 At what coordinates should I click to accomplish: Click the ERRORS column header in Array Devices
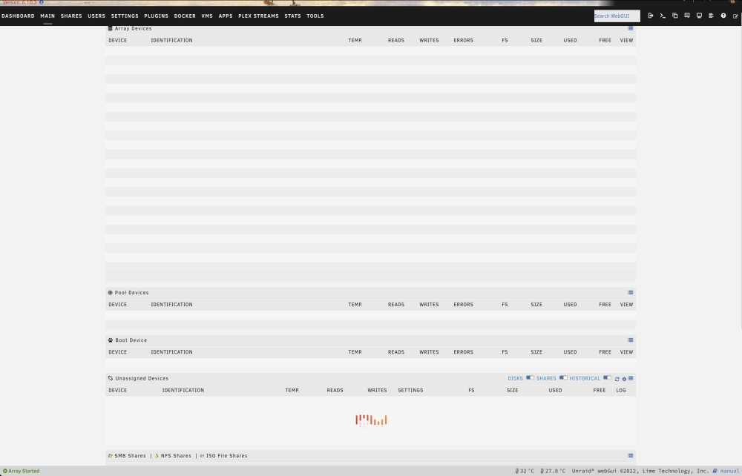tap(463, 40)
